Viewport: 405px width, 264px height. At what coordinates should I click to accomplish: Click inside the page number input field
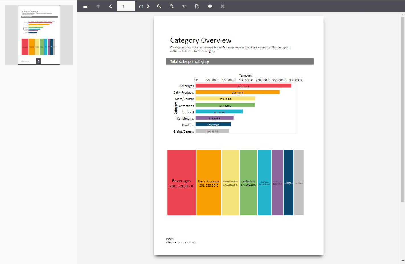126,6
